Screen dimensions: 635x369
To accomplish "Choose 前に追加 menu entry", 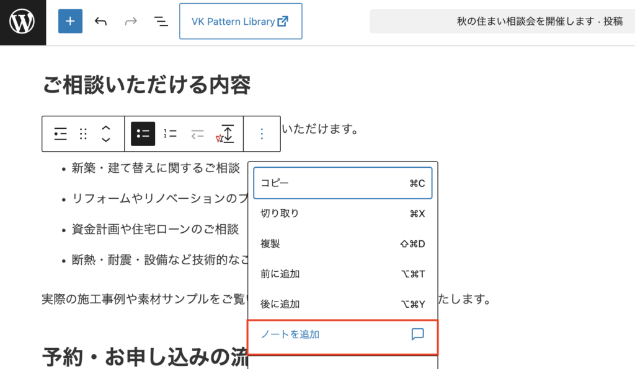I will tap(342, 274).
